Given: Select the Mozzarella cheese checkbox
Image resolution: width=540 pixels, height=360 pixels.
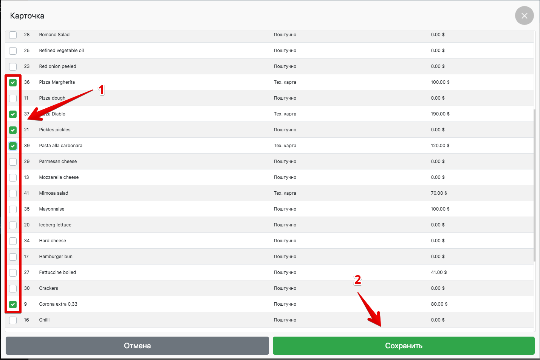Looking at the screenshot, I should point(13,178).
